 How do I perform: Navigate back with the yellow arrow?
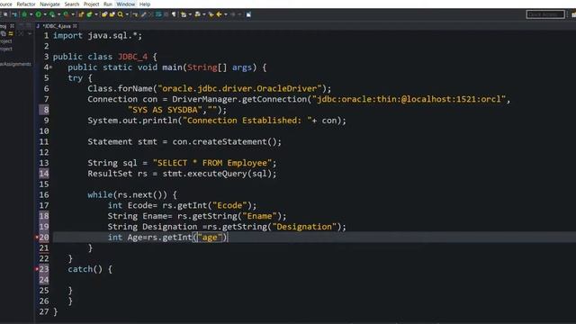[219, 14]
